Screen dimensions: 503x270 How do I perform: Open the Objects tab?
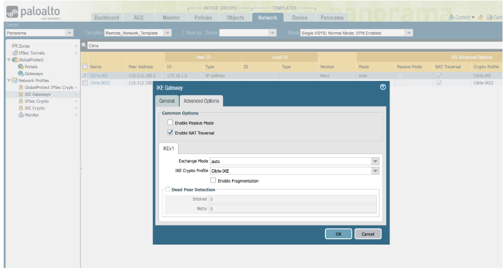click(235, 17)
